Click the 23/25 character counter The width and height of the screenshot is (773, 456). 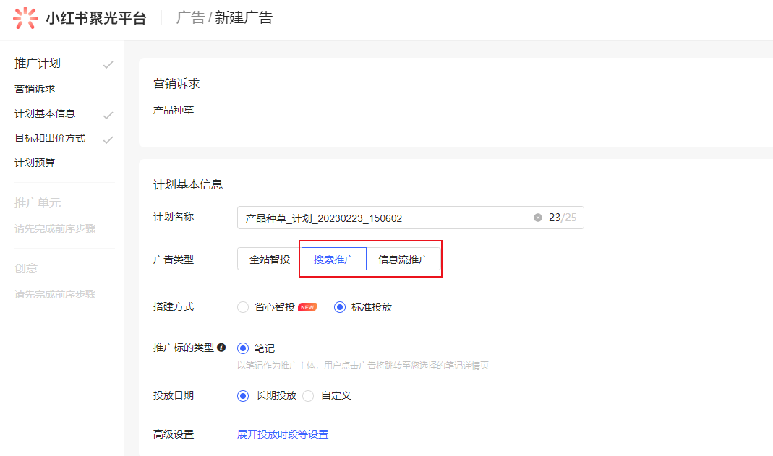coord(563,218)
